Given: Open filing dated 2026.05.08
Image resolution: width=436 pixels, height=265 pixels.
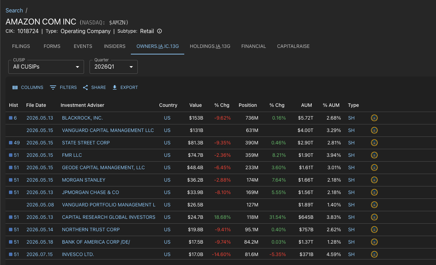Looking at the screenshot, I should pos(40,205).
